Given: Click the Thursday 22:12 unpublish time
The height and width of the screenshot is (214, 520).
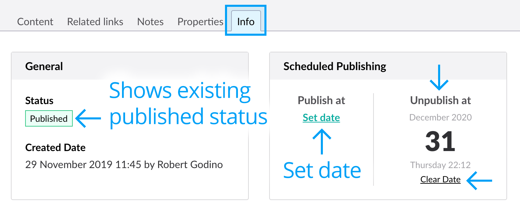Looking at the screenshot, I should click(440, 165).
